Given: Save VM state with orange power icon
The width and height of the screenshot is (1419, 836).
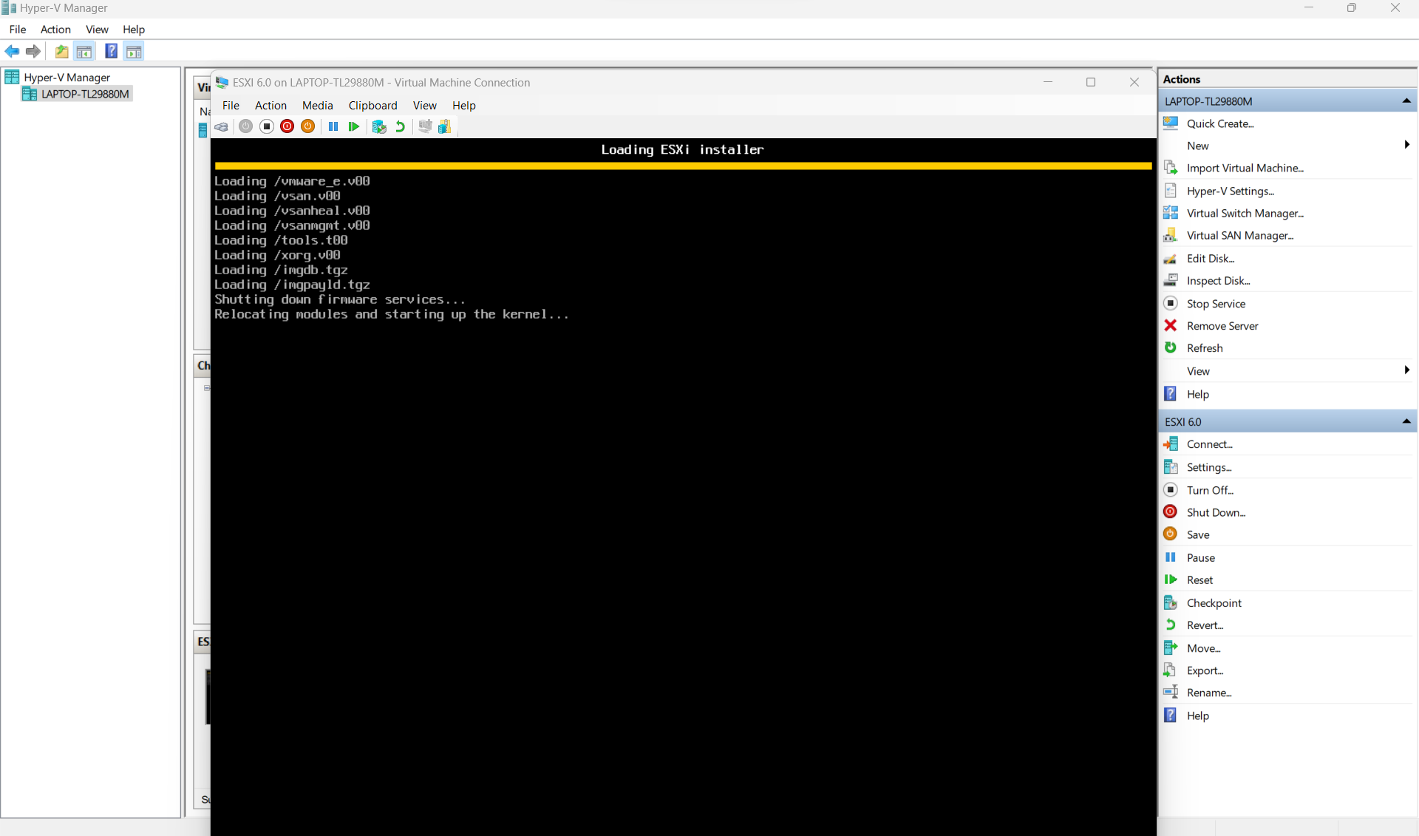Looking at the screenshot, I should pos(308,126).
